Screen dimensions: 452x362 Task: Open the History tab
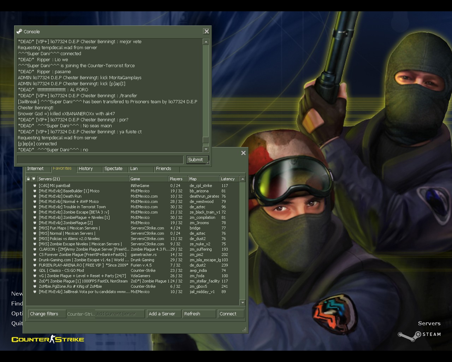(x=89, y=169)
